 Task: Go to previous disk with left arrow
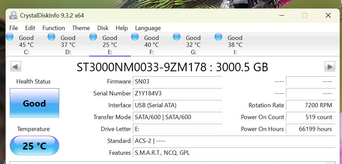[16, 66]
